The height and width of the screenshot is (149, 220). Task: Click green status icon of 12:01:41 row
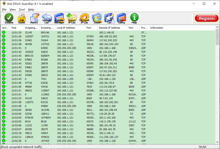pos(4,48)
